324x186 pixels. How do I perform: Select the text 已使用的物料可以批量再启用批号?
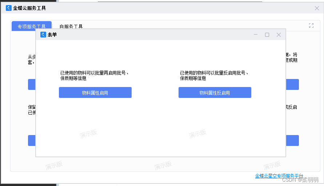click(x=93, y=73)
